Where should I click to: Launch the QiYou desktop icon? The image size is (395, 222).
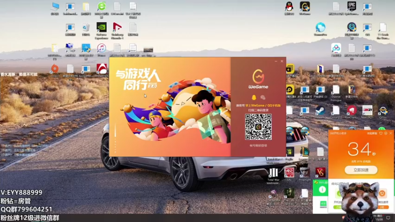[x=383, y=112]
